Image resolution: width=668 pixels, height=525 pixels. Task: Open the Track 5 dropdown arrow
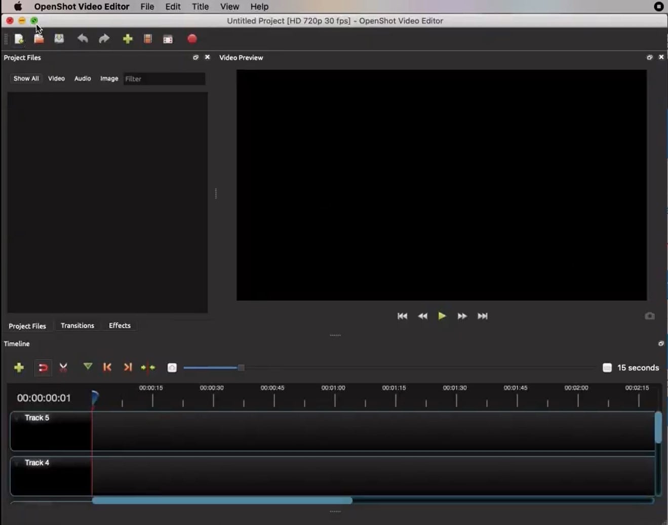tap(17, 418)
